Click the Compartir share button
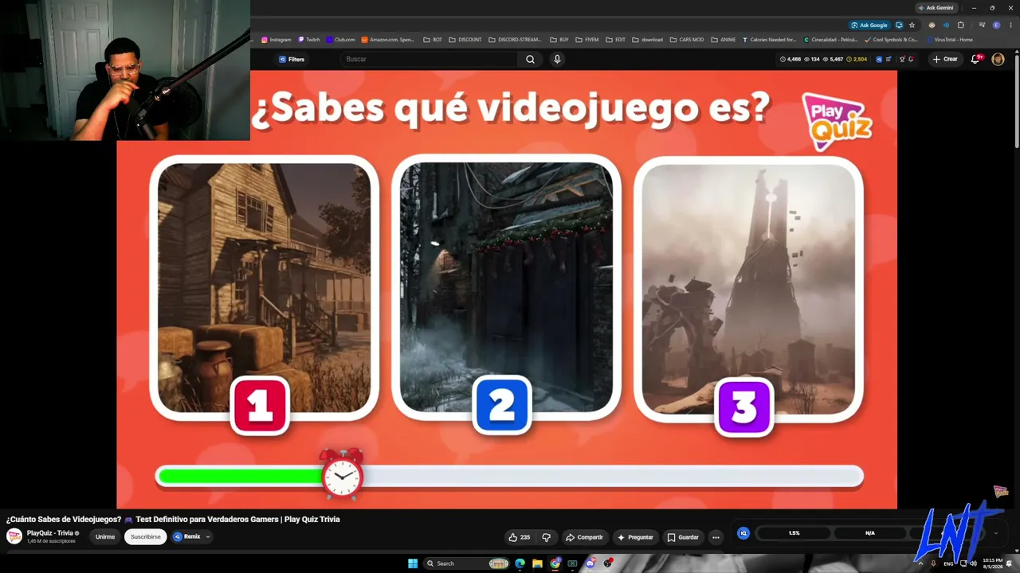This screenshot has height=573, width=1020. (x=584, y=537)
